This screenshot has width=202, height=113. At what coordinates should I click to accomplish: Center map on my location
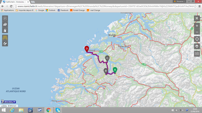pyautogui.click(x=197, y=39)
